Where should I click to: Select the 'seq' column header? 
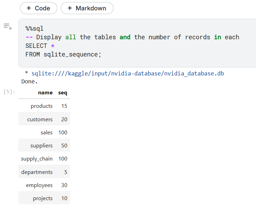(63, 93)
